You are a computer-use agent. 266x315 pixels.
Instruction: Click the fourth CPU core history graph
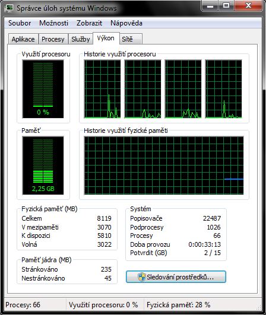[x=223, y=89]
